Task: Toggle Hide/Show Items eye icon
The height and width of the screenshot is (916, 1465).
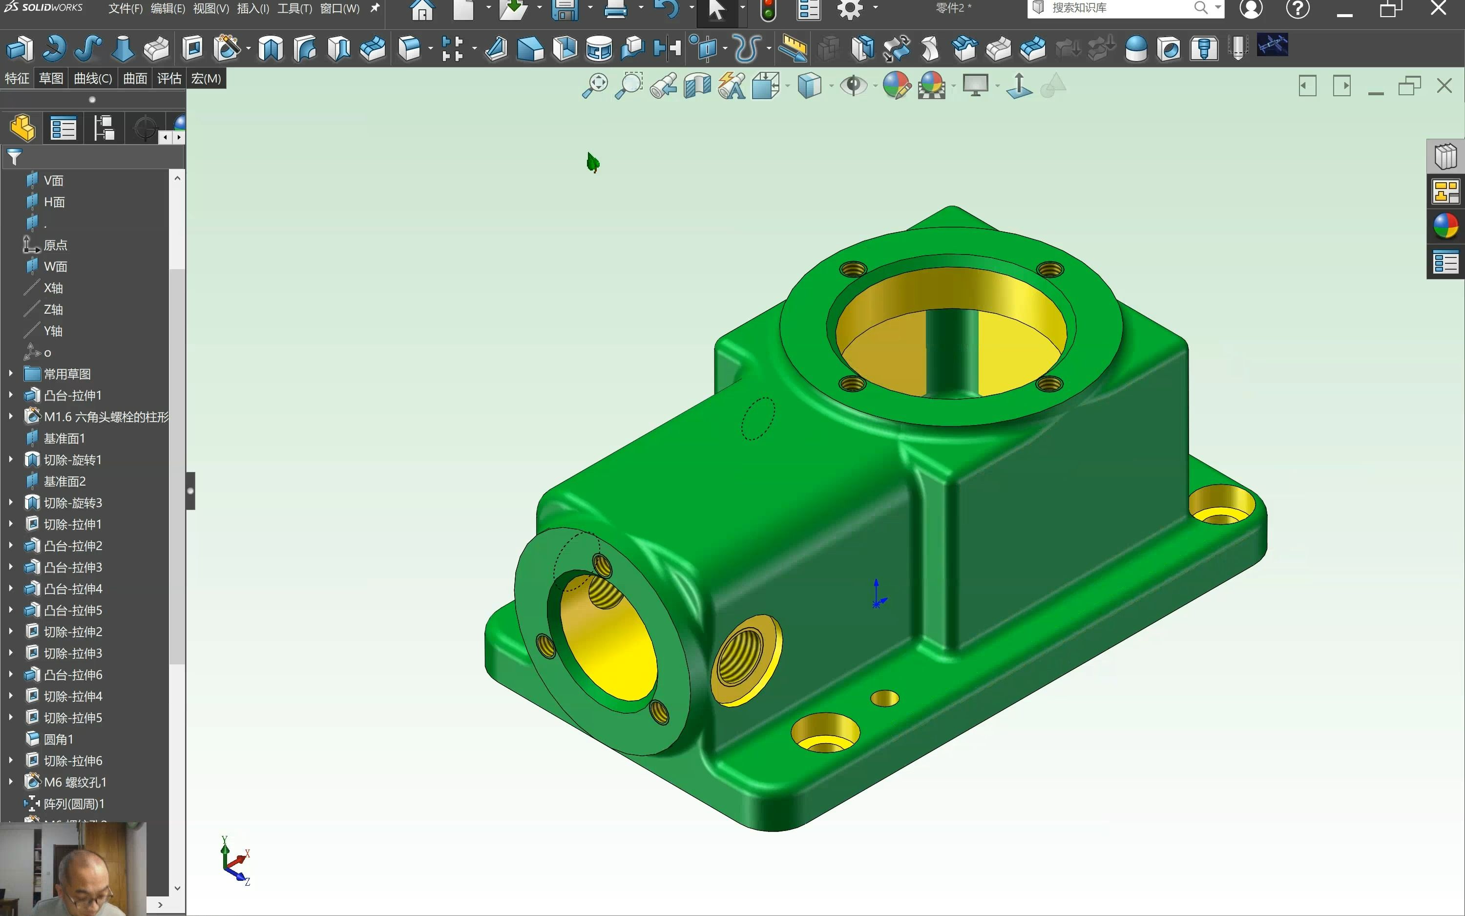Action: click(x=854, y=85)
